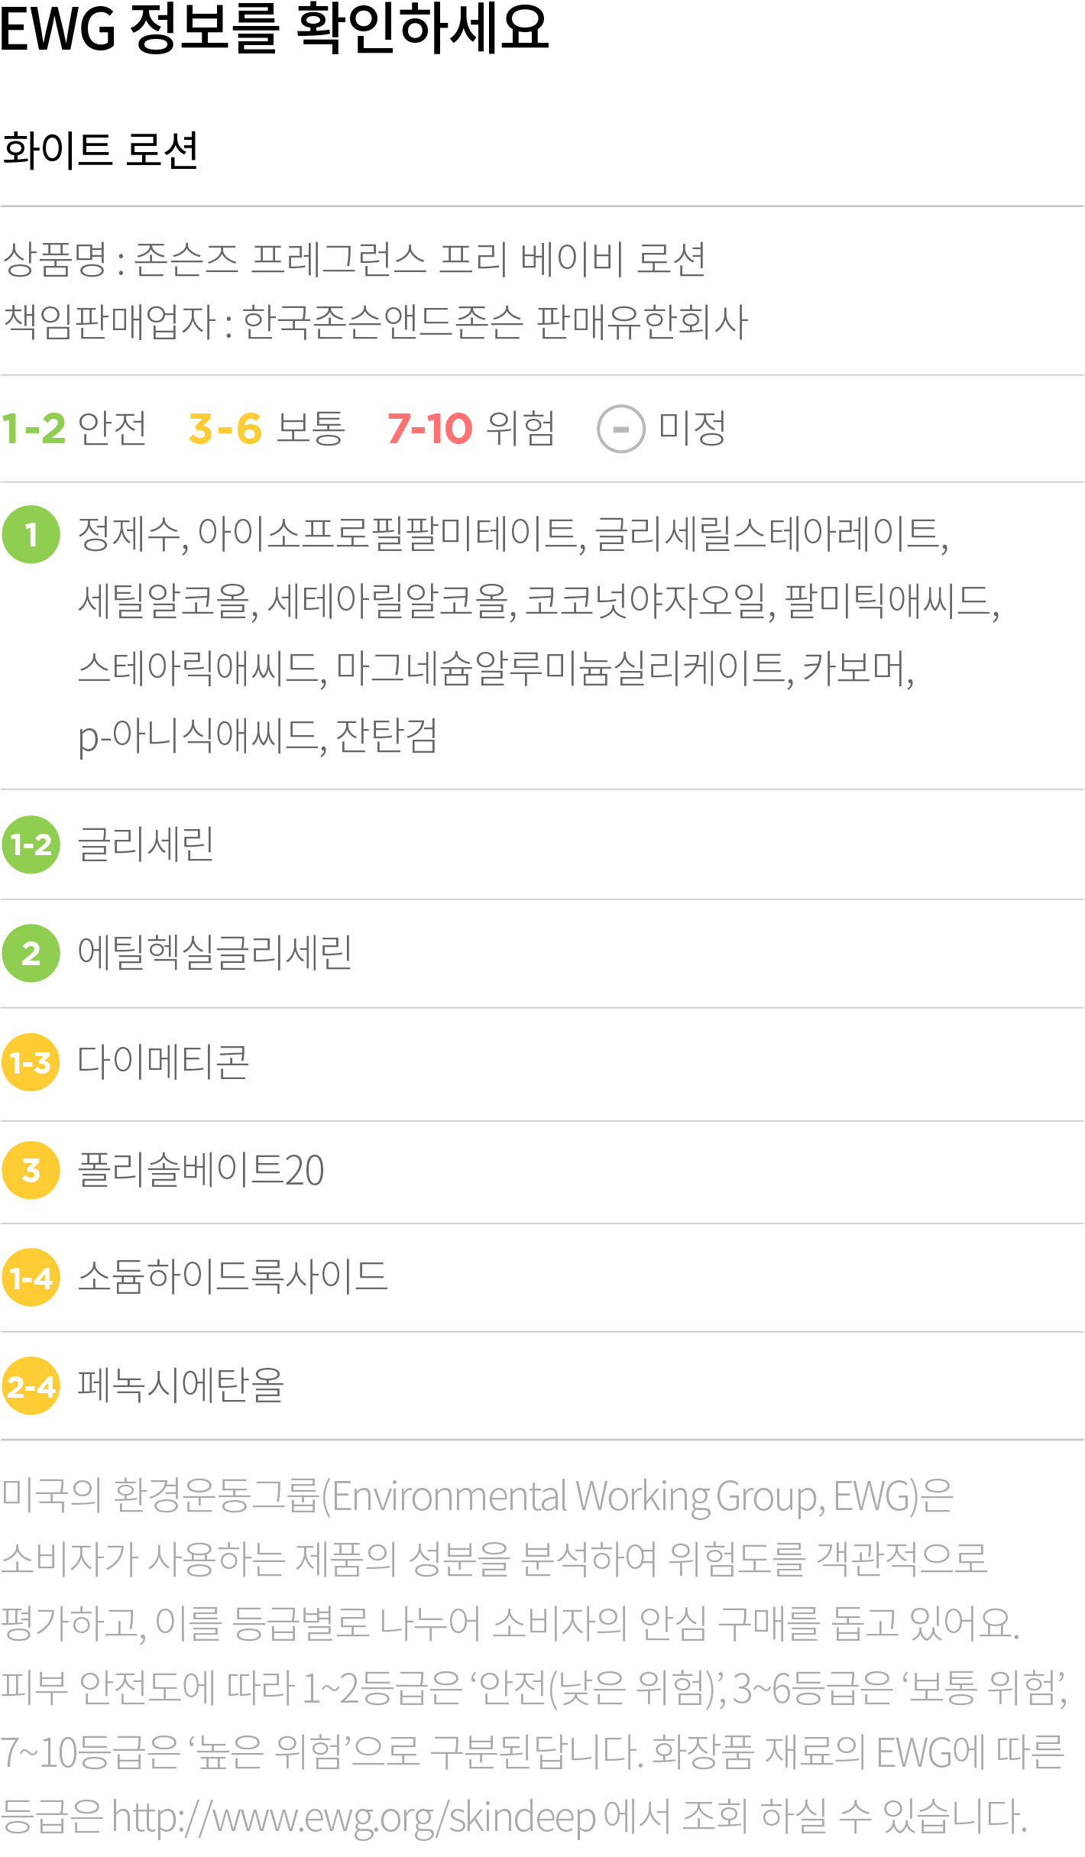Click the green 1-2 grade badge

click(31, 844)
